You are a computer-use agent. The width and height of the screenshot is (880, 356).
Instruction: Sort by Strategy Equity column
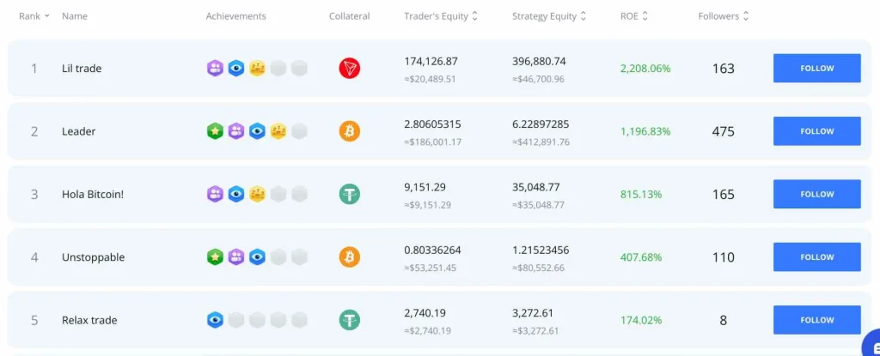tap(550, 16)
